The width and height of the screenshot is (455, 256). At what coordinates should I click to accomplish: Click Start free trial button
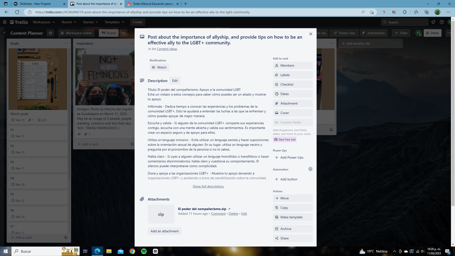pos(285,140)
